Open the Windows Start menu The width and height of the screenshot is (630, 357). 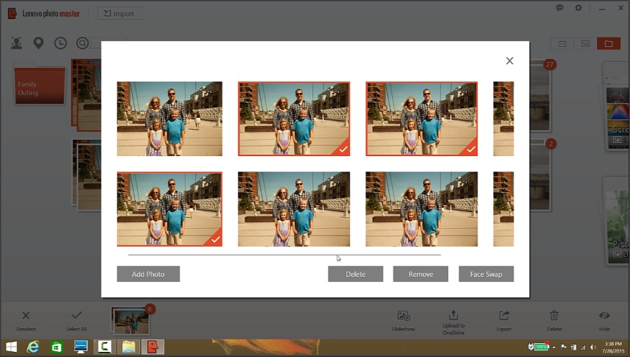click(11, 347)
